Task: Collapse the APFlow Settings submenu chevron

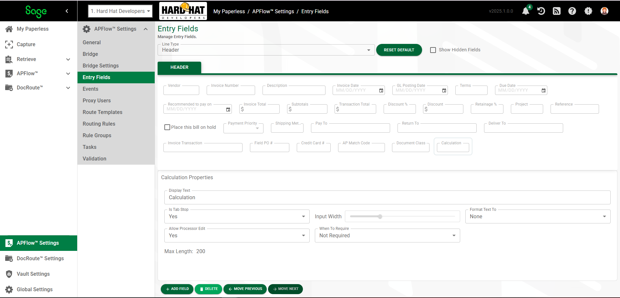Action: [146, 29]
